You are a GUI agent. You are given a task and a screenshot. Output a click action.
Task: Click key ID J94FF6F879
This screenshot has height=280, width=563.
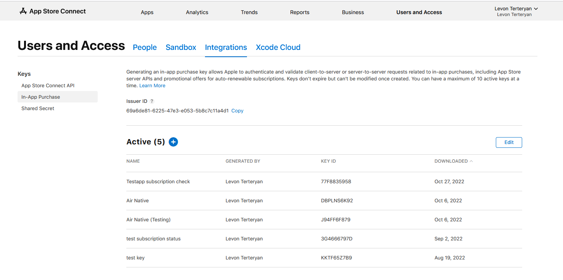(x=336, y=220)
